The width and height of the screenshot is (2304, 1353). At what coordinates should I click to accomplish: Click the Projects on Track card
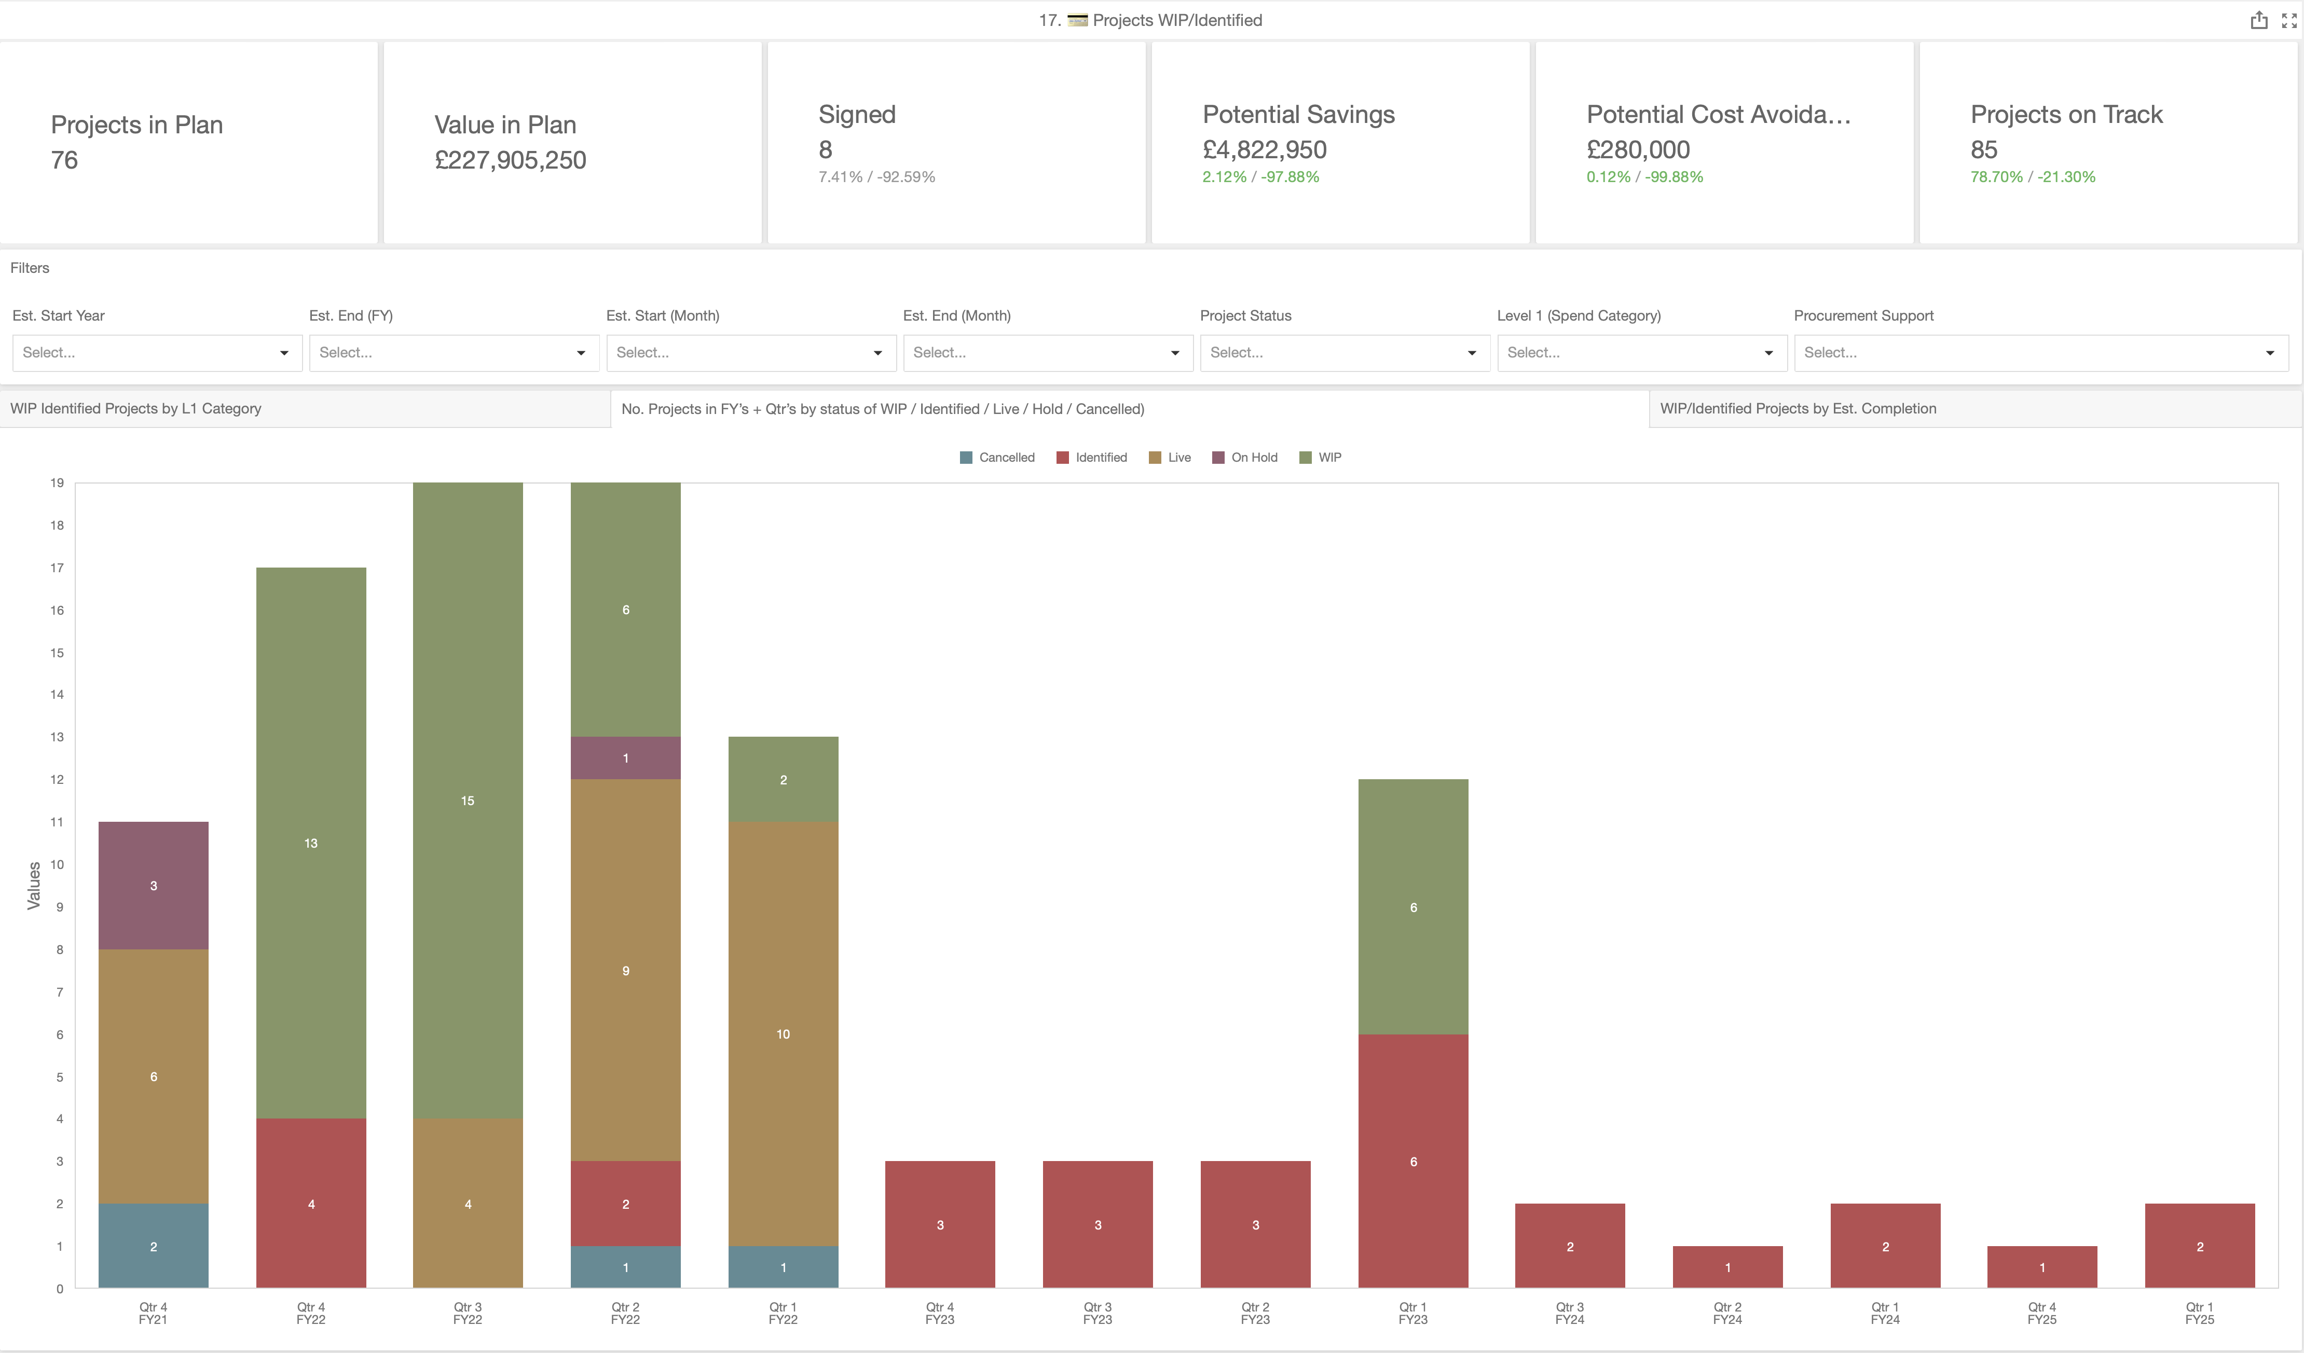(x=2107, y=142)
